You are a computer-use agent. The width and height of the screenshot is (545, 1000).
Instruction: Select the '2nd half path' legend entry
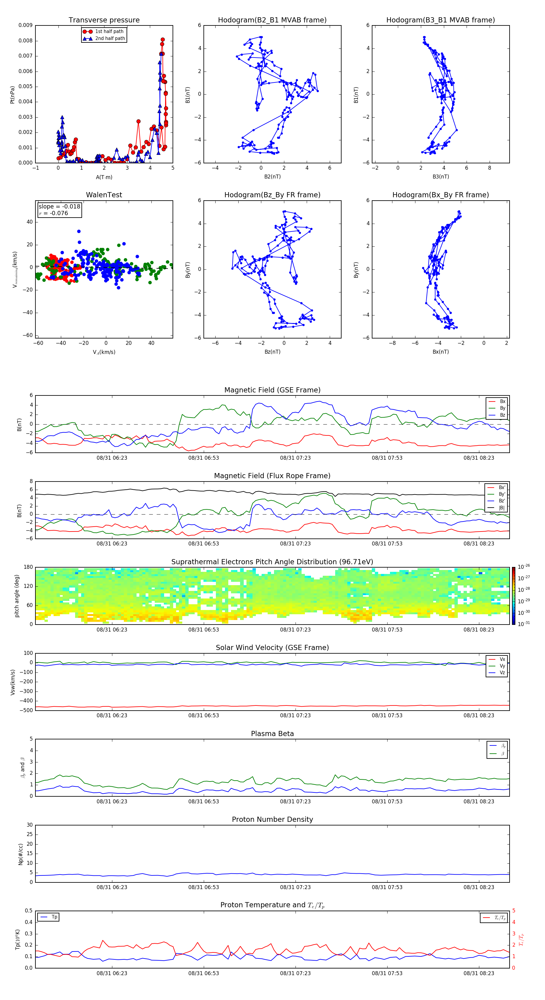pos(104,38)
